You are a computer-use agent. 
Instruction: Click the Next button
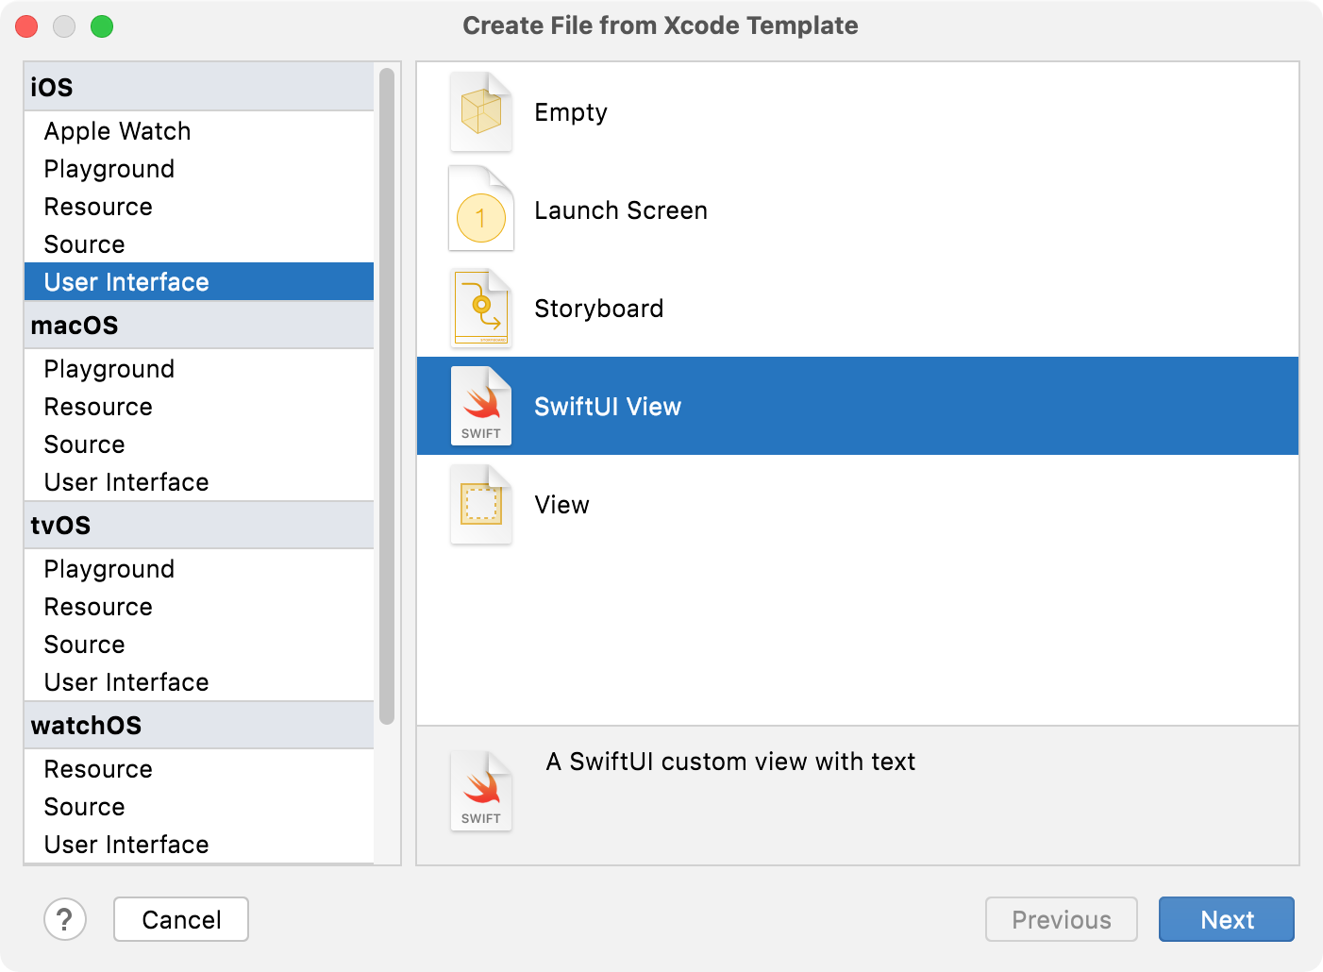(x=1226, y=919)
